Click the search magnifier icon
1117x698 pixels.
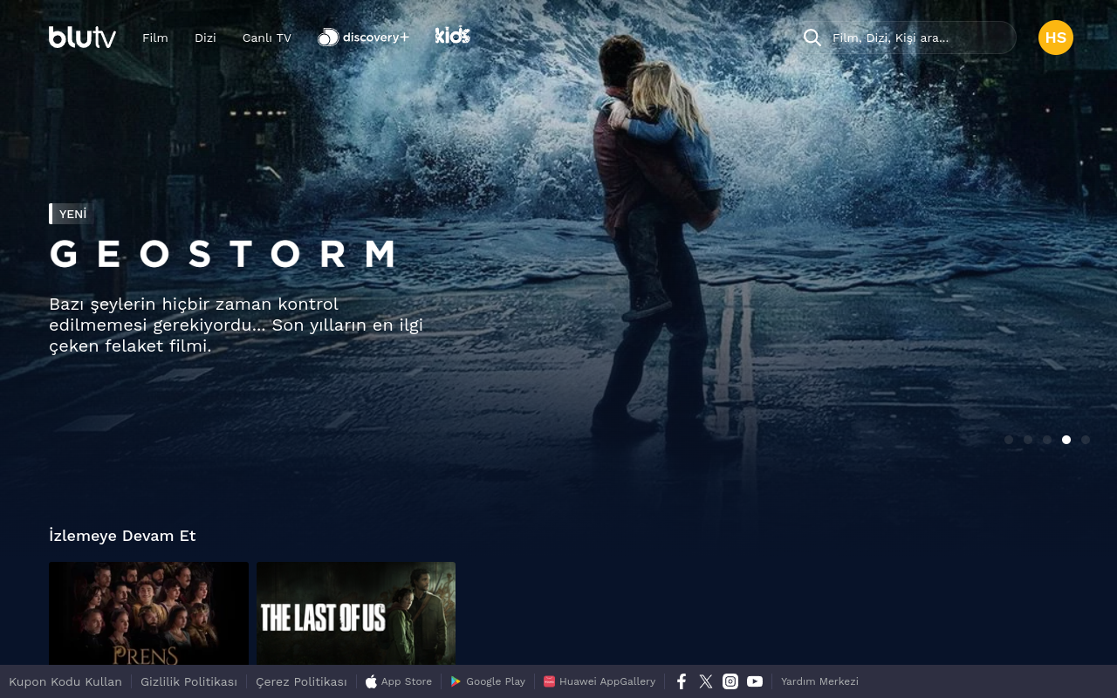(x=812, y=38)
